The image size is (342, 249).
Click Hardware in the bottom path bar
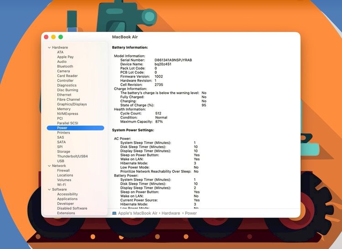[x=171, y=213]
